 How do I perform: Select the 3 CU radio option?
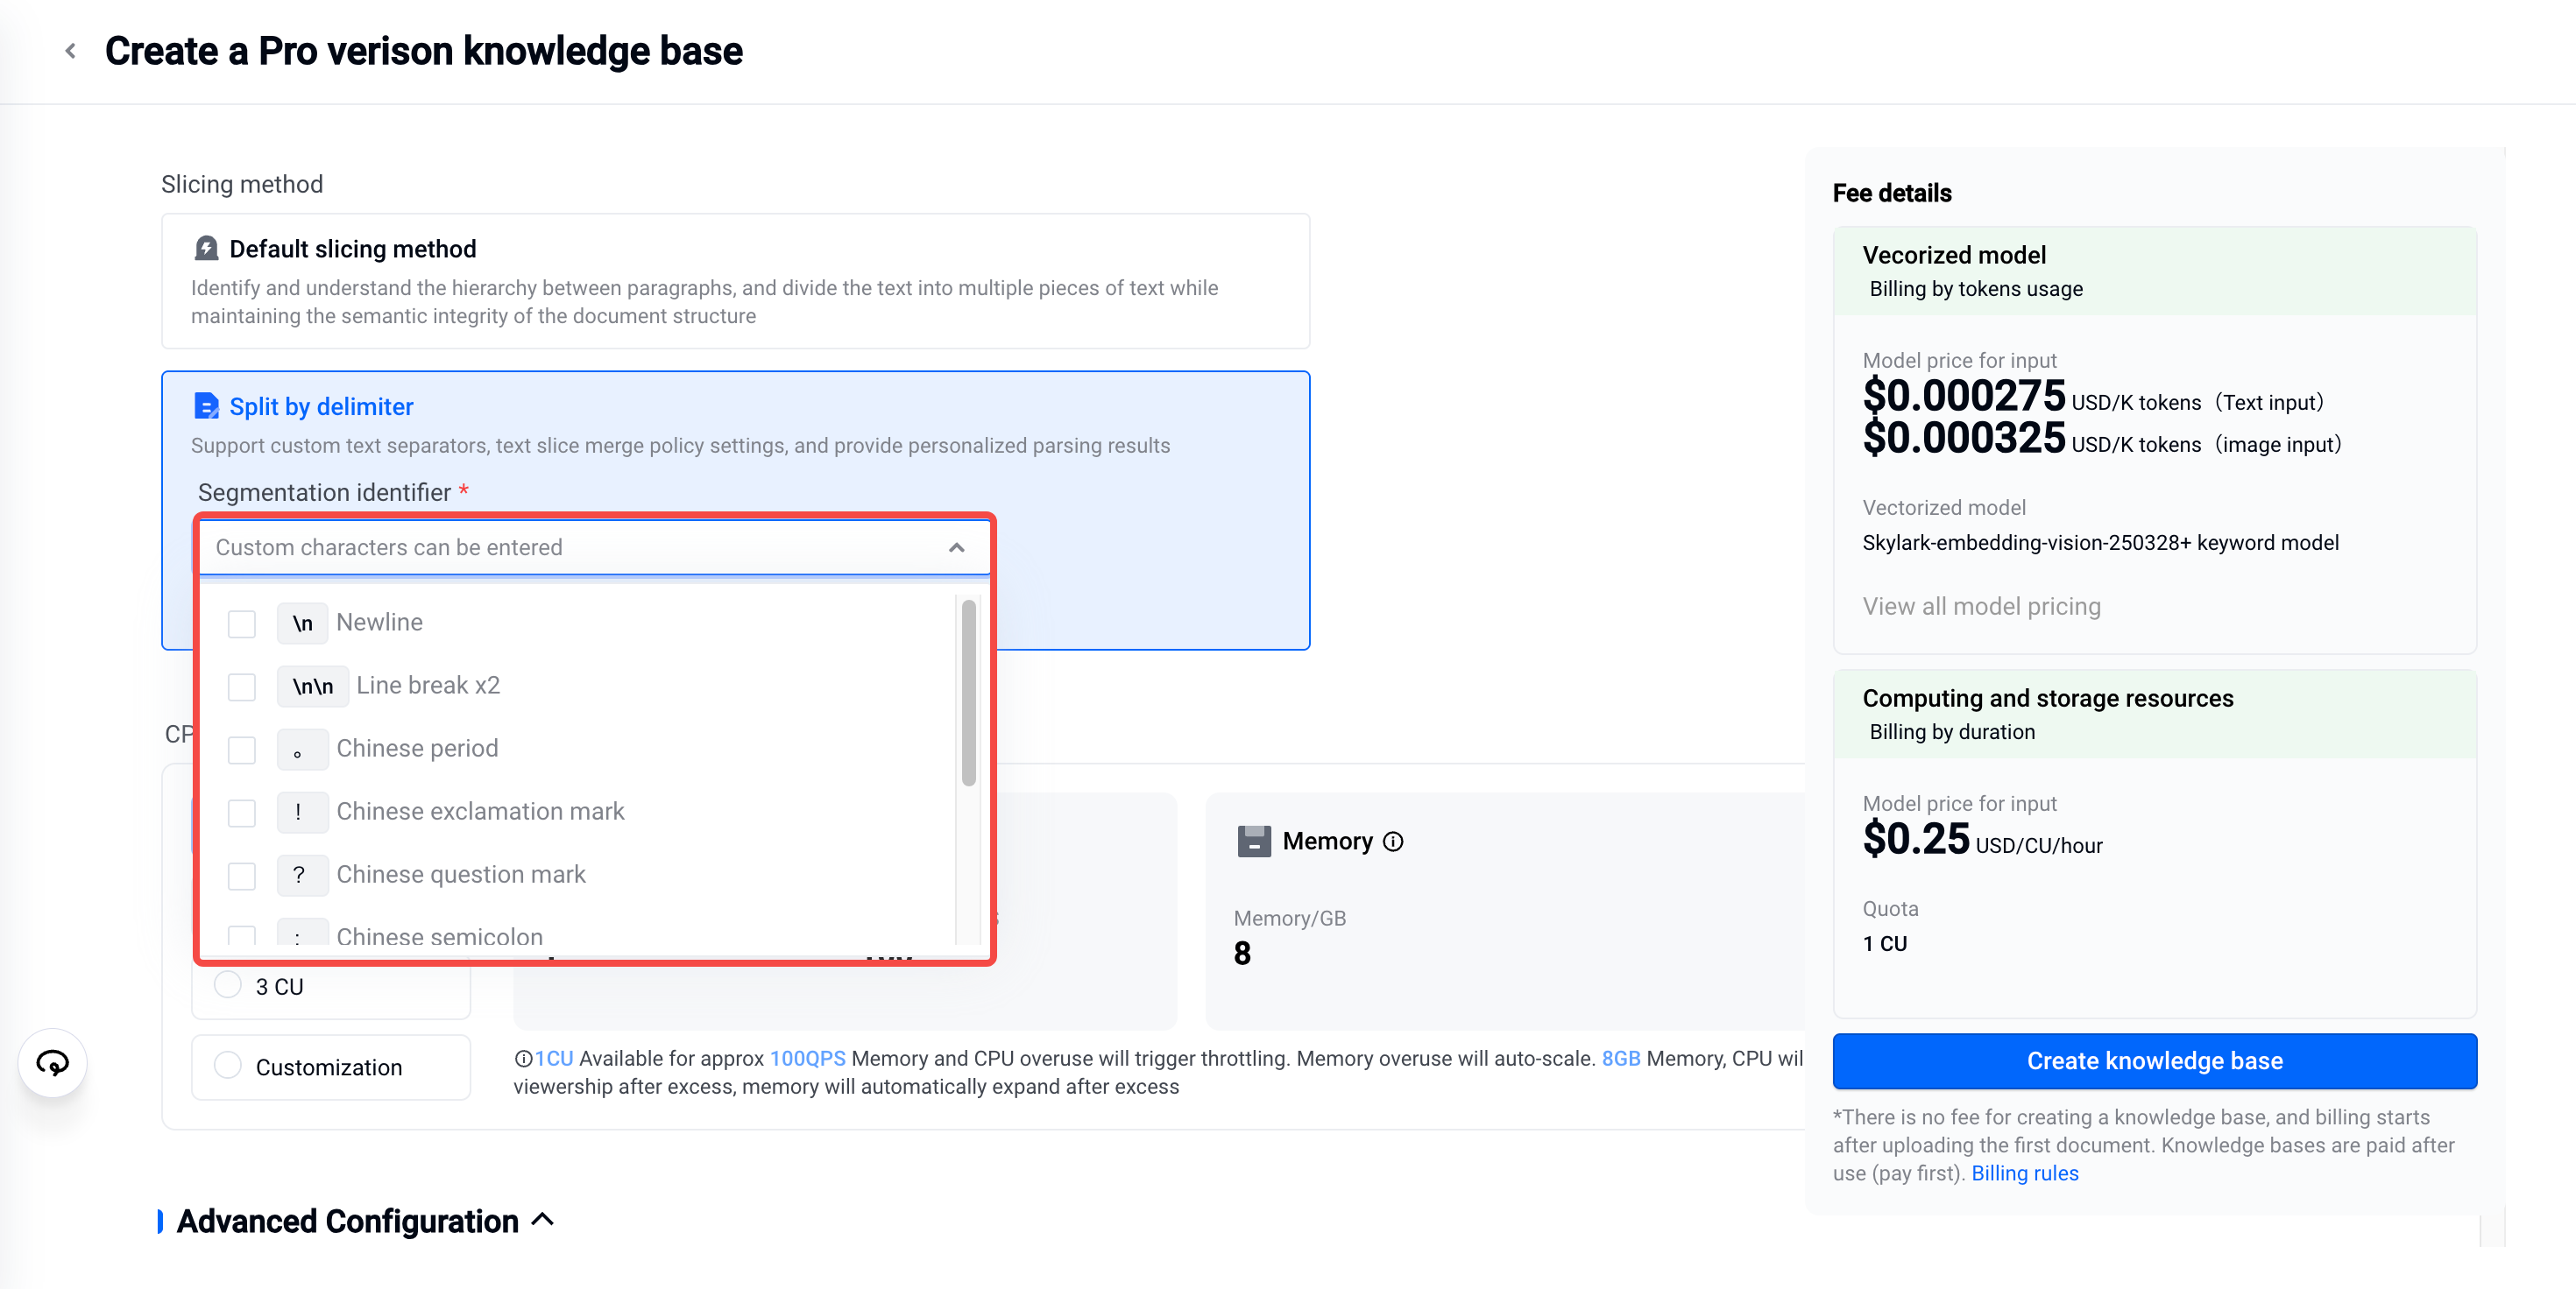click(228, 985)
